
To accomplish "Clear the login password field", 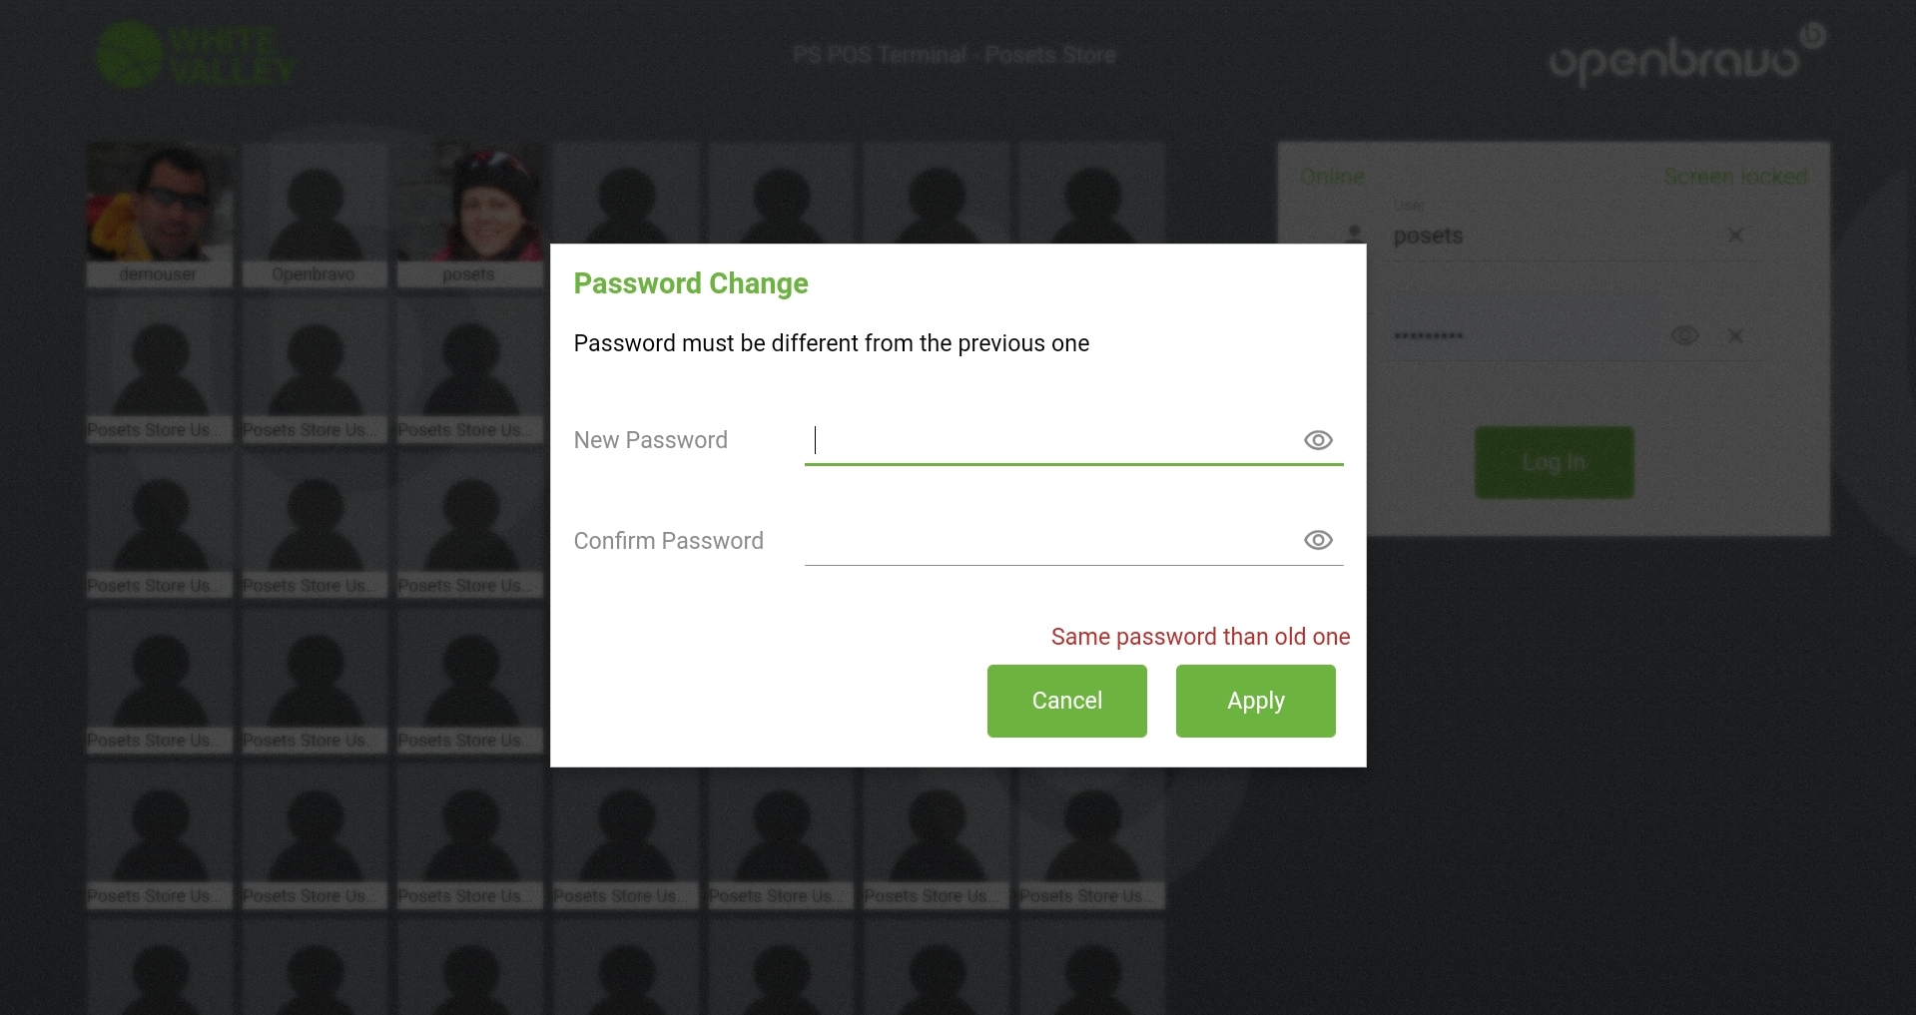I will [x=1735, y=335].
